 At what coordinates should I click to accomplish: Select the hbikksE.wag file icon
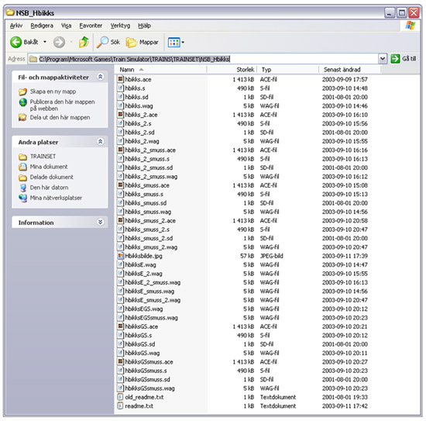click(x=120, y=264)
